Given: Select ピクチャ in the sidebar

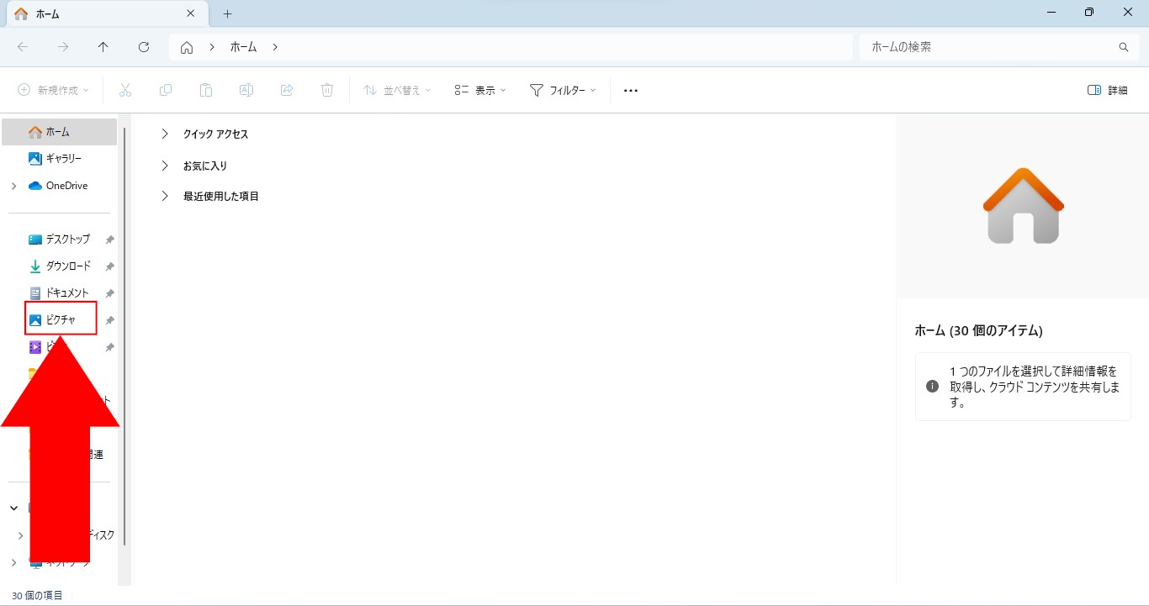Looking at the screenshot, I should click(61, 319).
